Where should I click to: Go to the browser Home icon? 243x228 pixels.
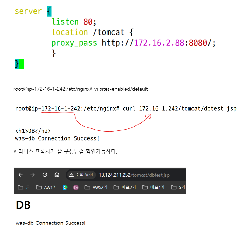[57, 175]
